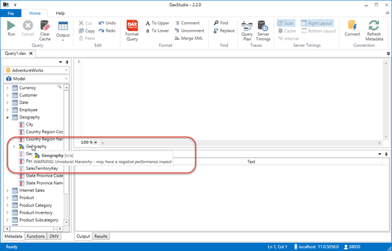Toggle the Cache server timing option
This screenshot has height=251, width=392.
point(287,31)
